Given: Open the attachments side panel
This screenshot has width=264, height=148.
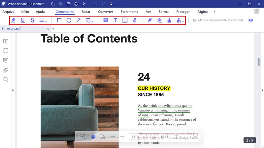Looking at the screenshot, I should [x=6, y=70].
